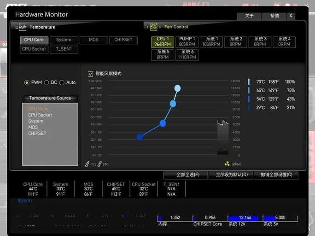
Task: Go to the next fan with the right chevron
Action: click(160, 27)
